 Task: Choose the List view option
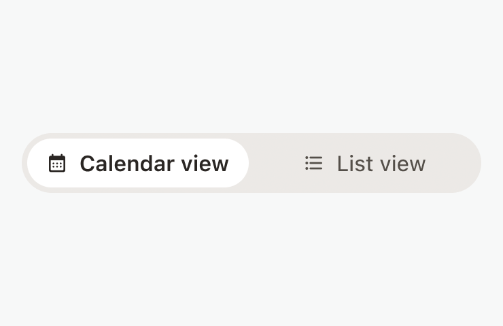point(365,163)
